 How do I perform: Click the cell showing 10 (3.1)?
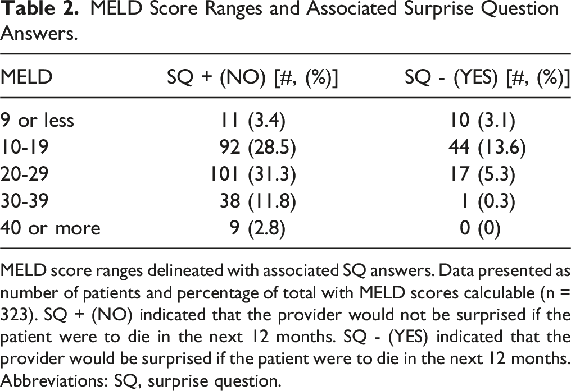tap(483, 120)
